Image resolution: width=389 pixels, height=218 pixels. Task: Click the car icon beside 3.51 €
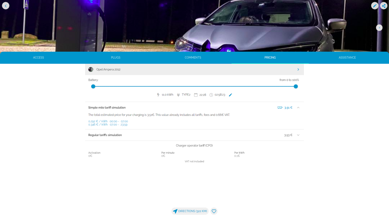pos(280,108)
